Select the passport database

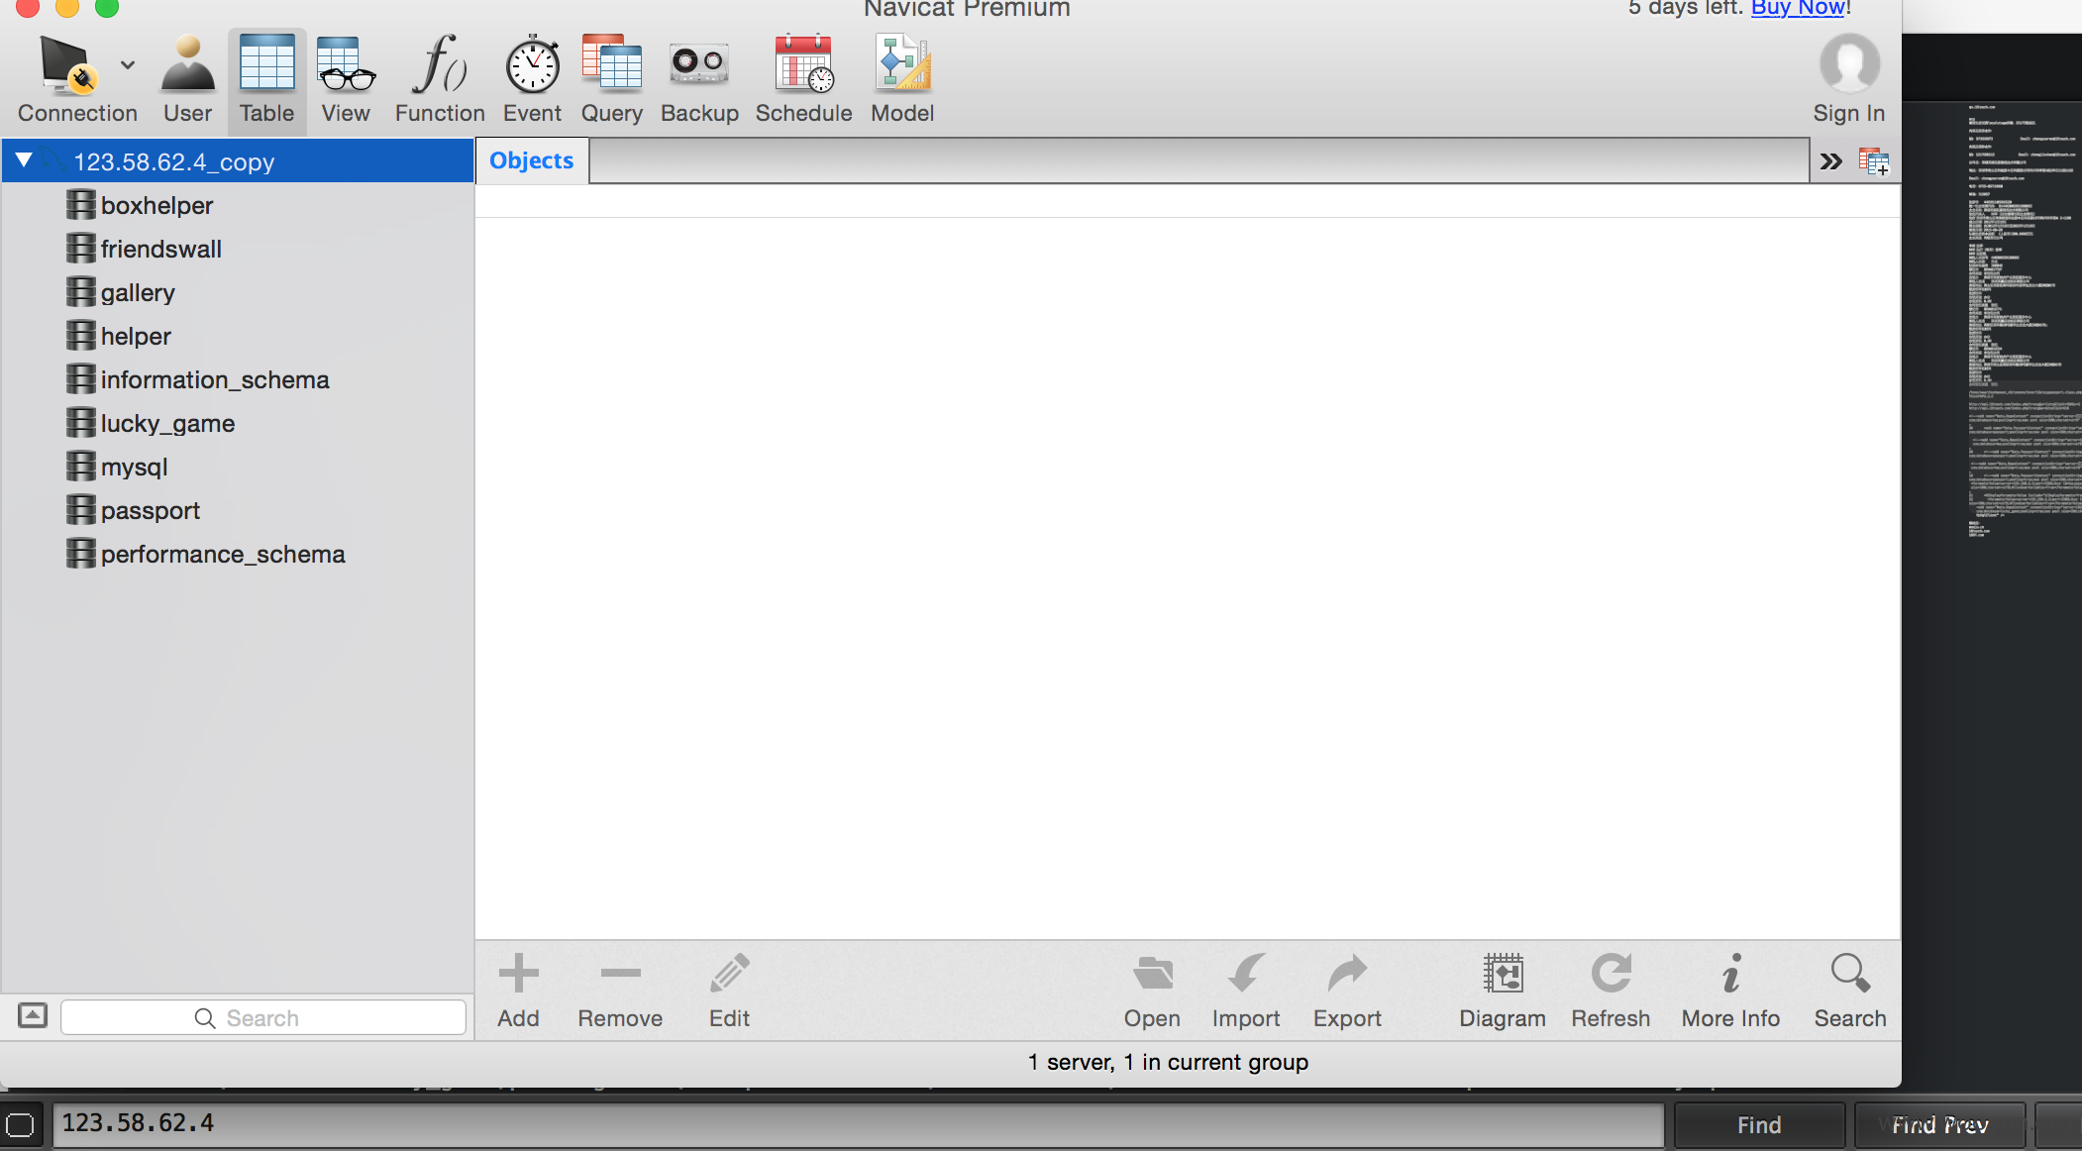(238, 510)
